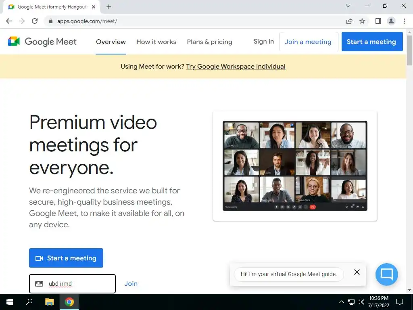Screen dimensions: 413x310
Task: Click the keyboard icon in code field
Action: 39,284
